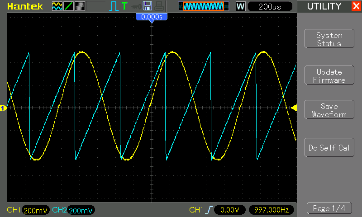Click the 200us timebase readout

click(270, 6)
